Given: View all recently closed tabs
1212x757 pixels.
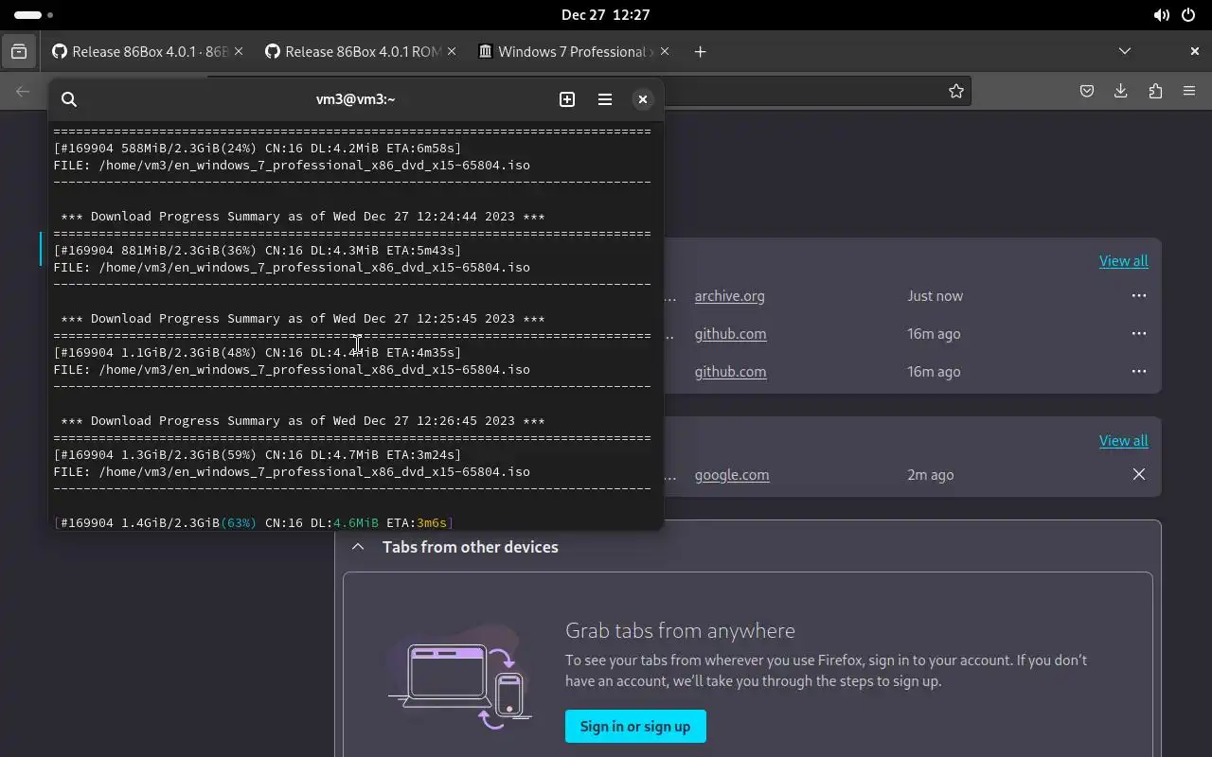Looking at the screenshot, I should tap(1123, 441).
